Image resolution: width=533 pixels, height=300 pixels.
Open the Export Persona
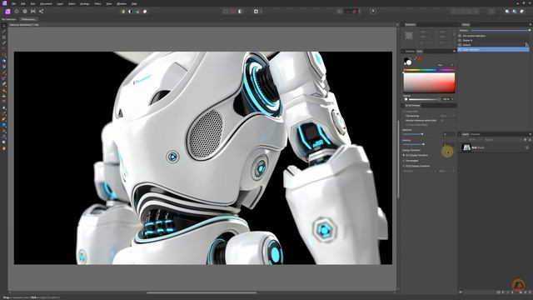click(x=41, y=11)
